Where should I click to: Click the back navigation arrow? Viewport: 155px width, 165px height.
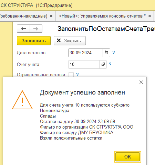pyautogui.click(x=23, y=29)
